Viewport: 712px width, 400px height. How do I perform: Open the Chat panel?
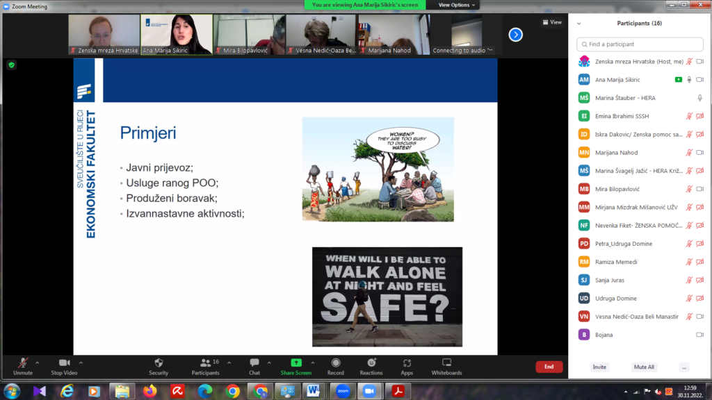pyautogui.click(x=254, y=367)
